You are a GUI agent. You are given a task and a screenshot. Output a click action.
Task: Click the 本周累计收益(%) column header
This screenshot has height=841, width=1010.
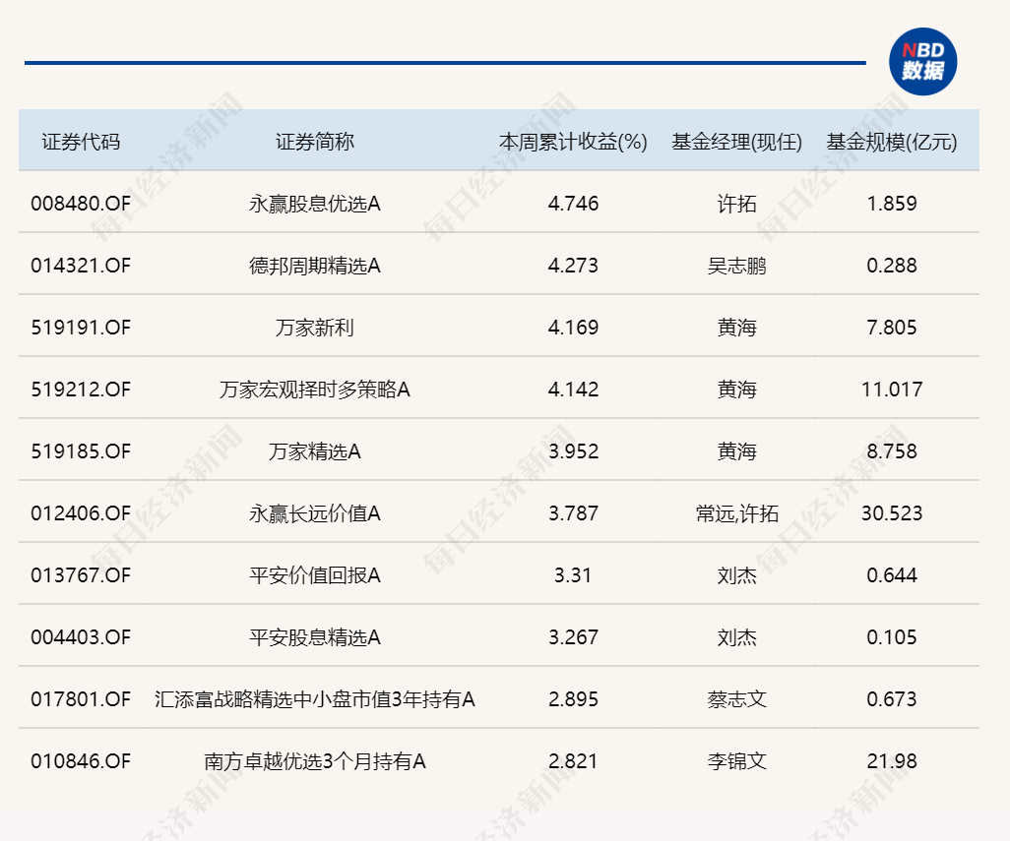[573, 142]
